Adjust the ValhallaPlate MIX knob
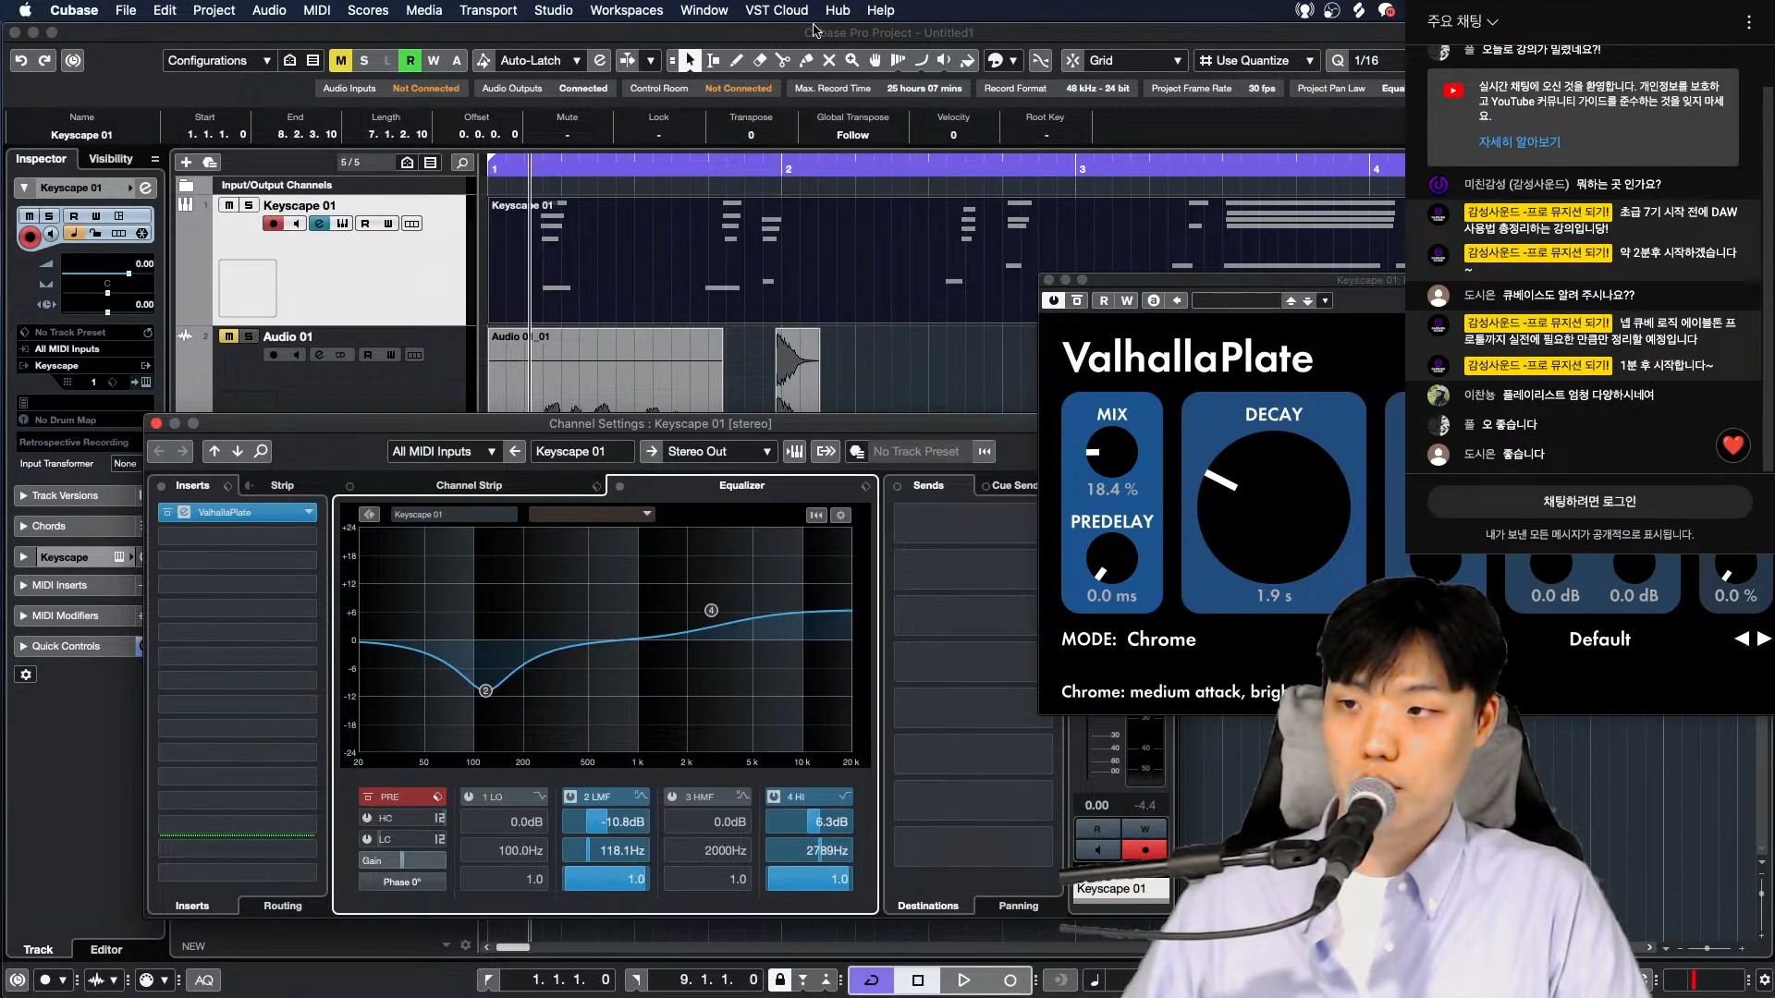 click(1111, 452)
